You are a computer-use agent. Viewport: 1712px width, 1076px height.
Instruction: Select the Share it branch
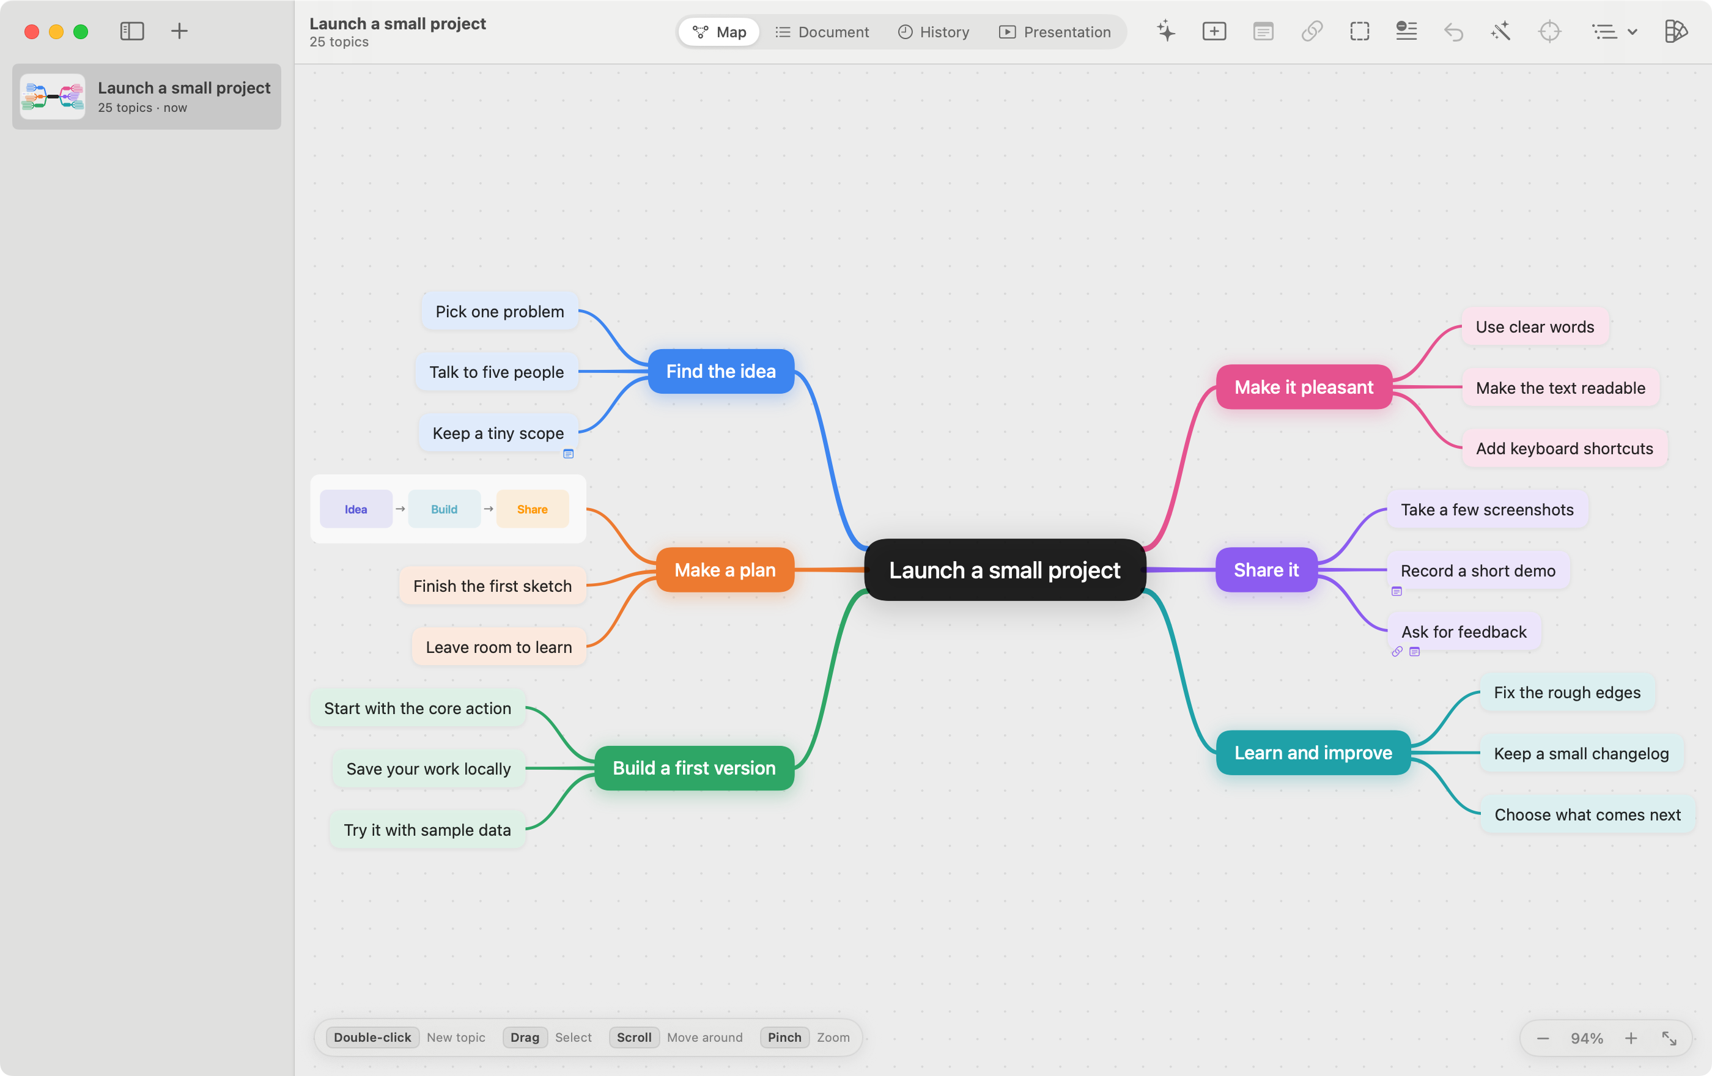[1266, 570]
